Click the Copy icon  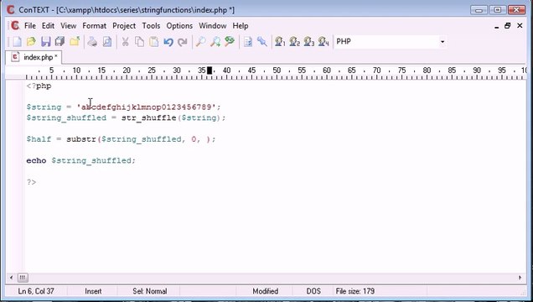pos(139,42)
